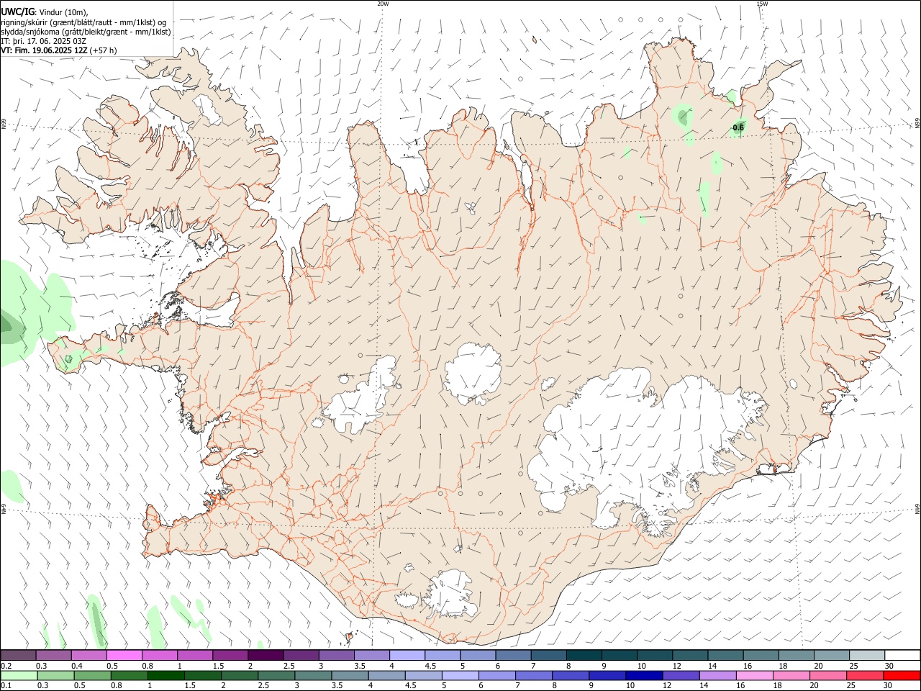Screen dimensions: 921x691
Task: Pick the medium green 0.5–0.8 swatch on lower bar
Action: coord(92,675)
